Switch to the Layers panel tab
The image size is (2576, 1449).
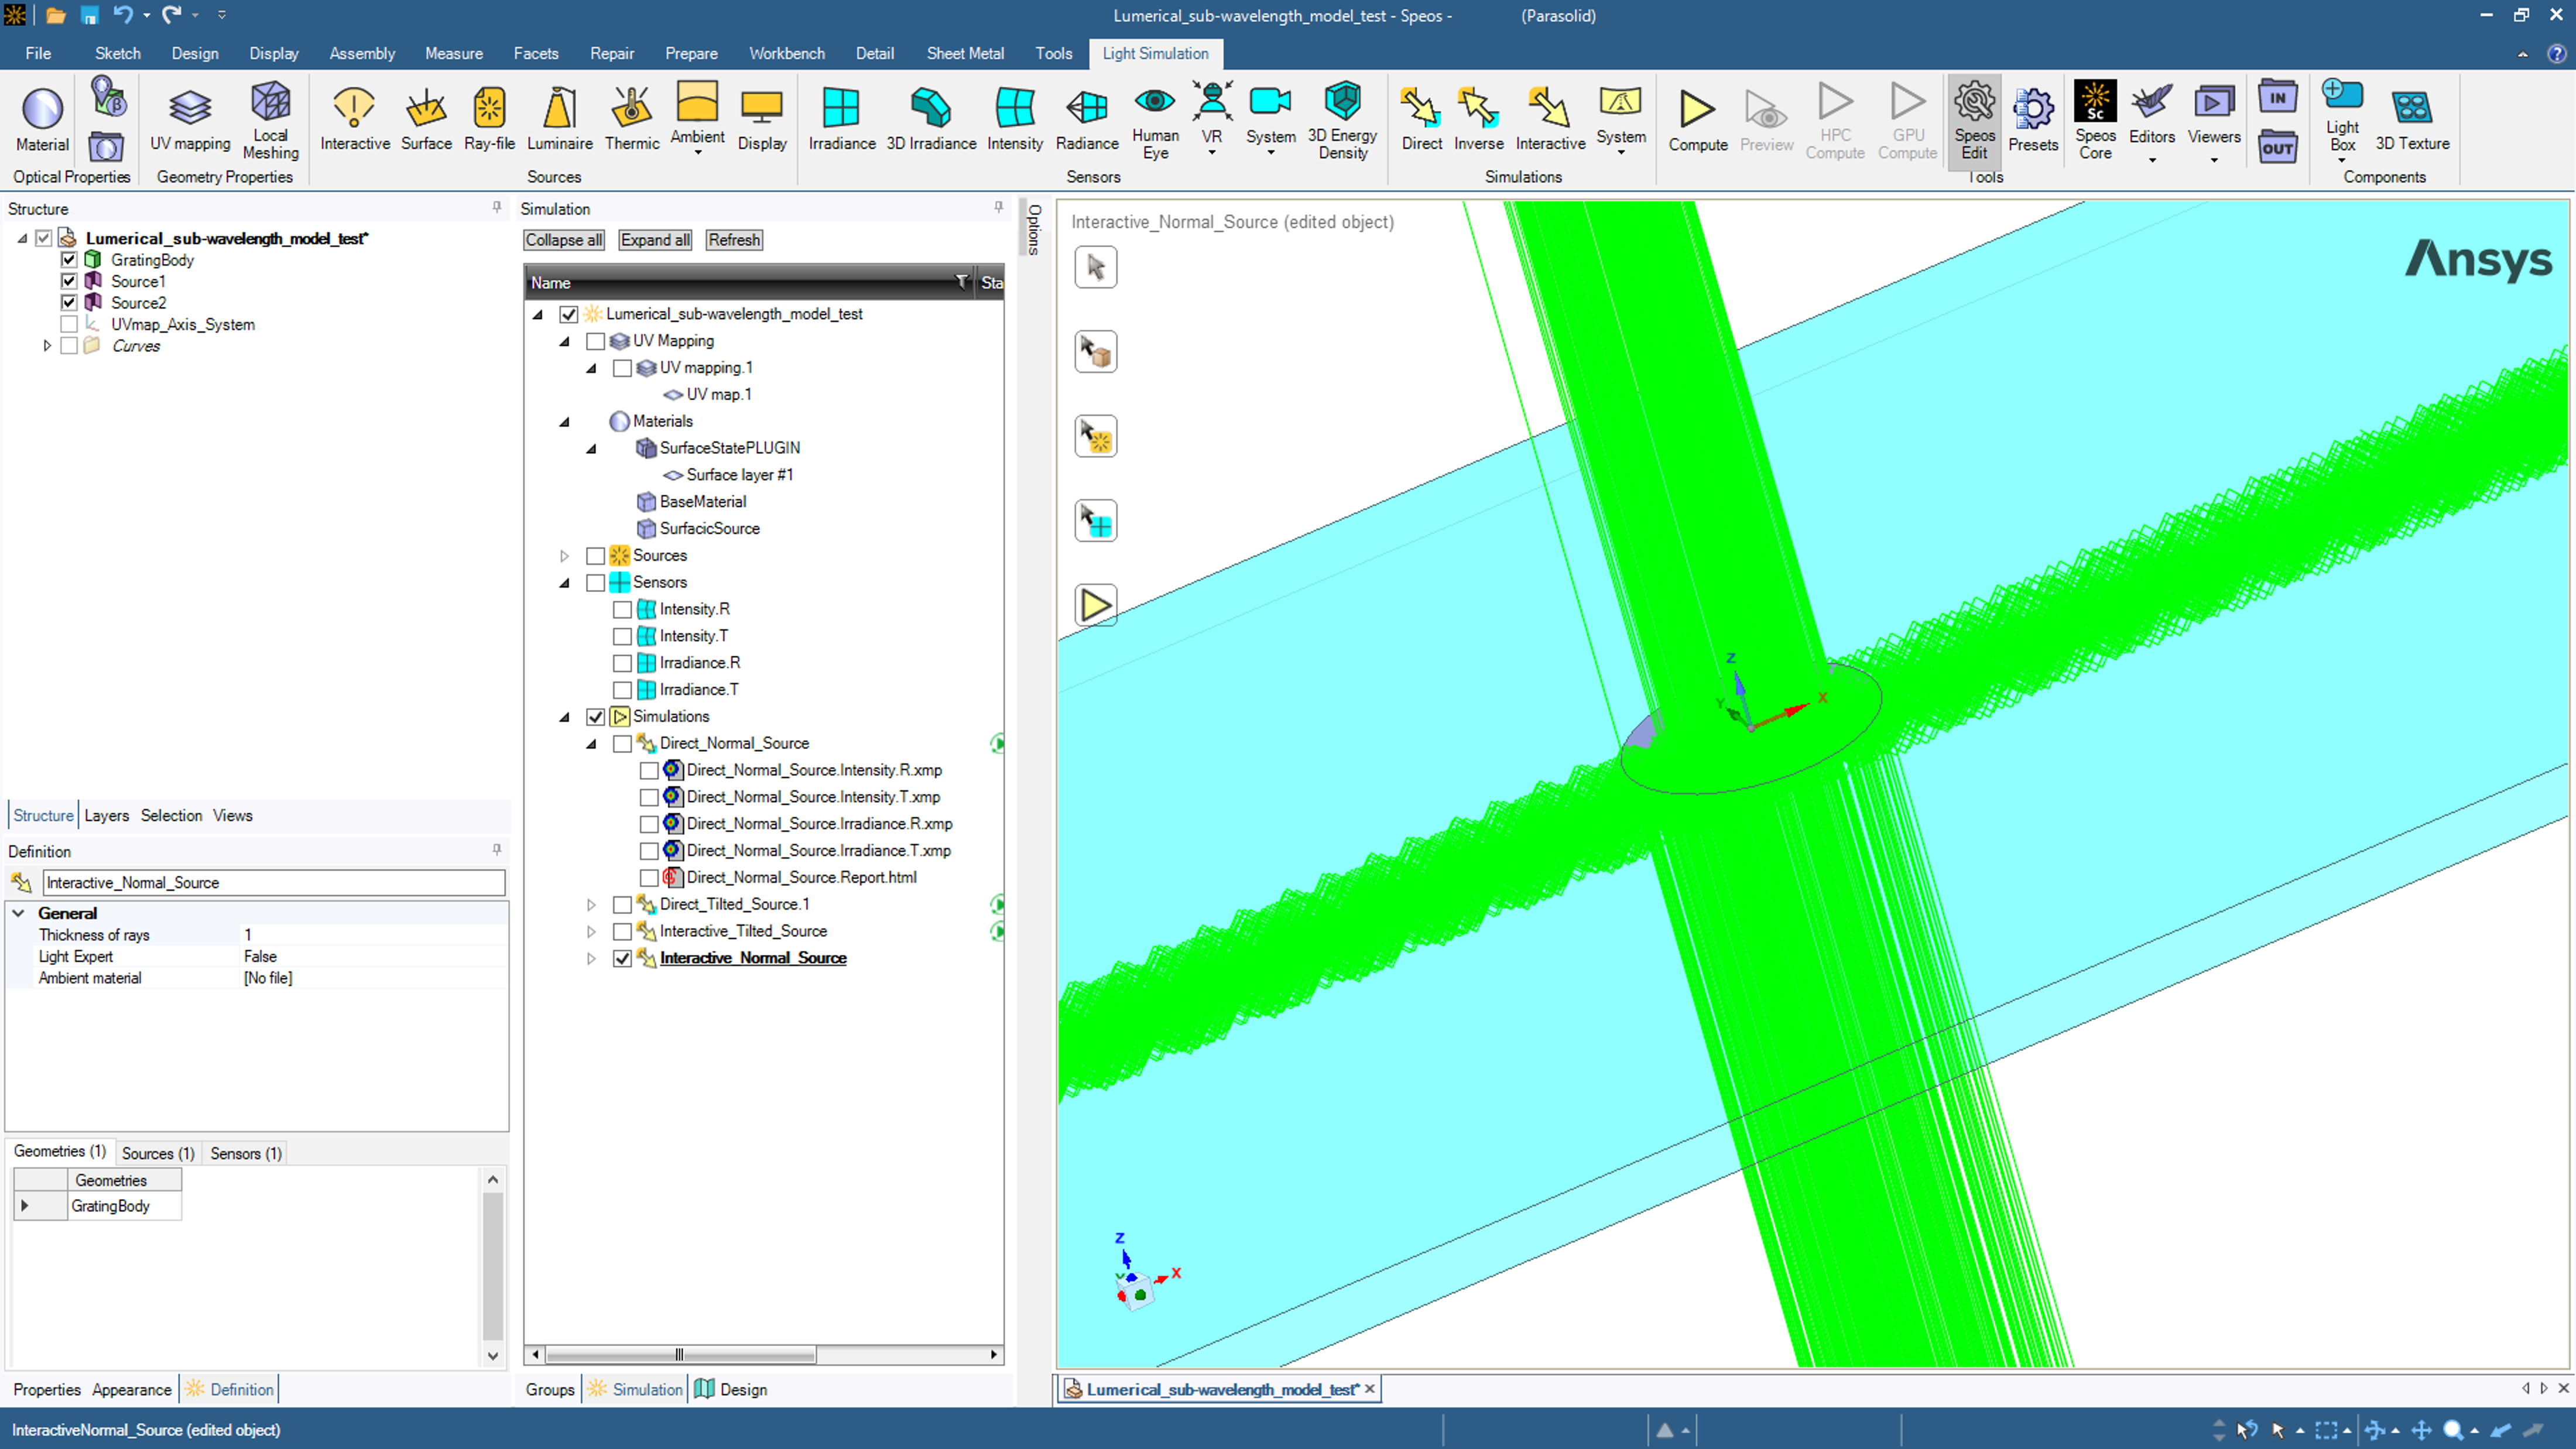coord(106,816)
